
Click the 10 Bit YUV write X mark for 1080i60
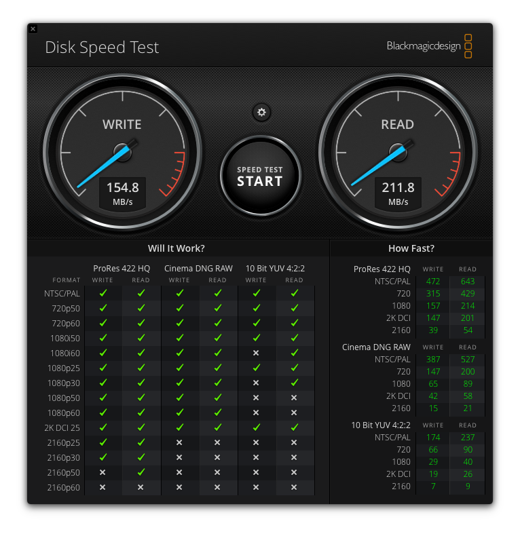[x=256, y=353]
